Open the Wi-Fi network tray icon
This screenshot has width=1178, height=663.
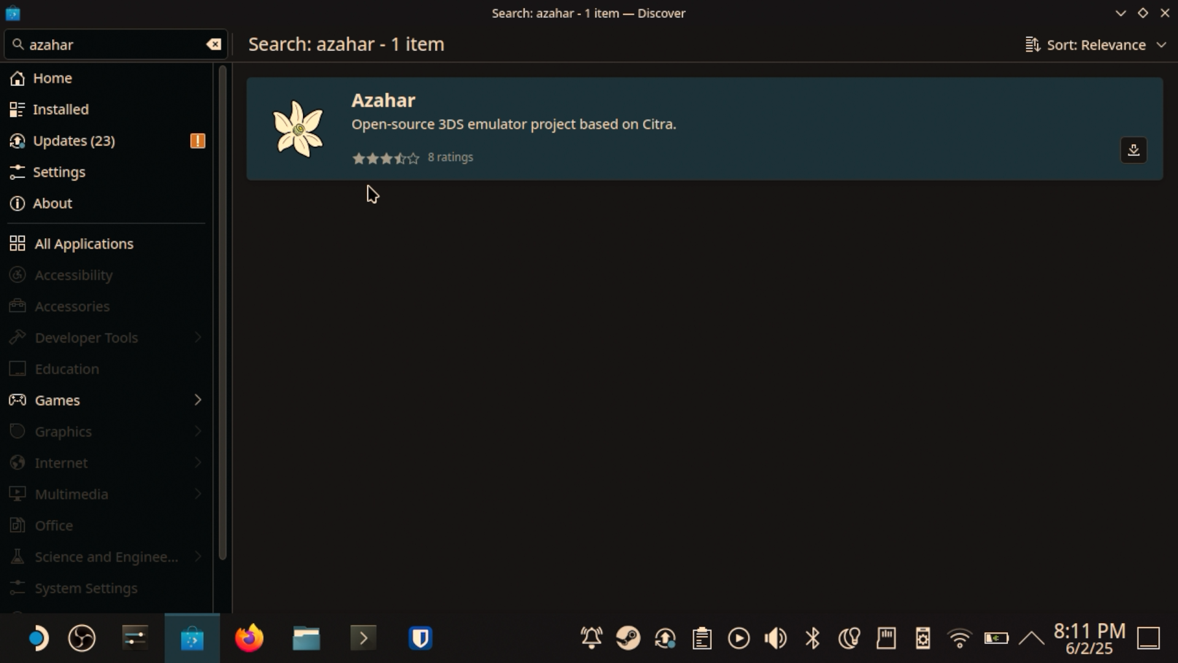[960, 638]
